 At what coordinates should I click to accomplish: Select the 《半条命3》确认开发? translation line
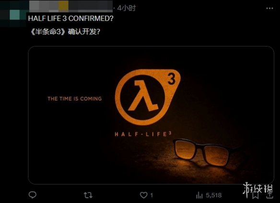click(x=65, y=32)
